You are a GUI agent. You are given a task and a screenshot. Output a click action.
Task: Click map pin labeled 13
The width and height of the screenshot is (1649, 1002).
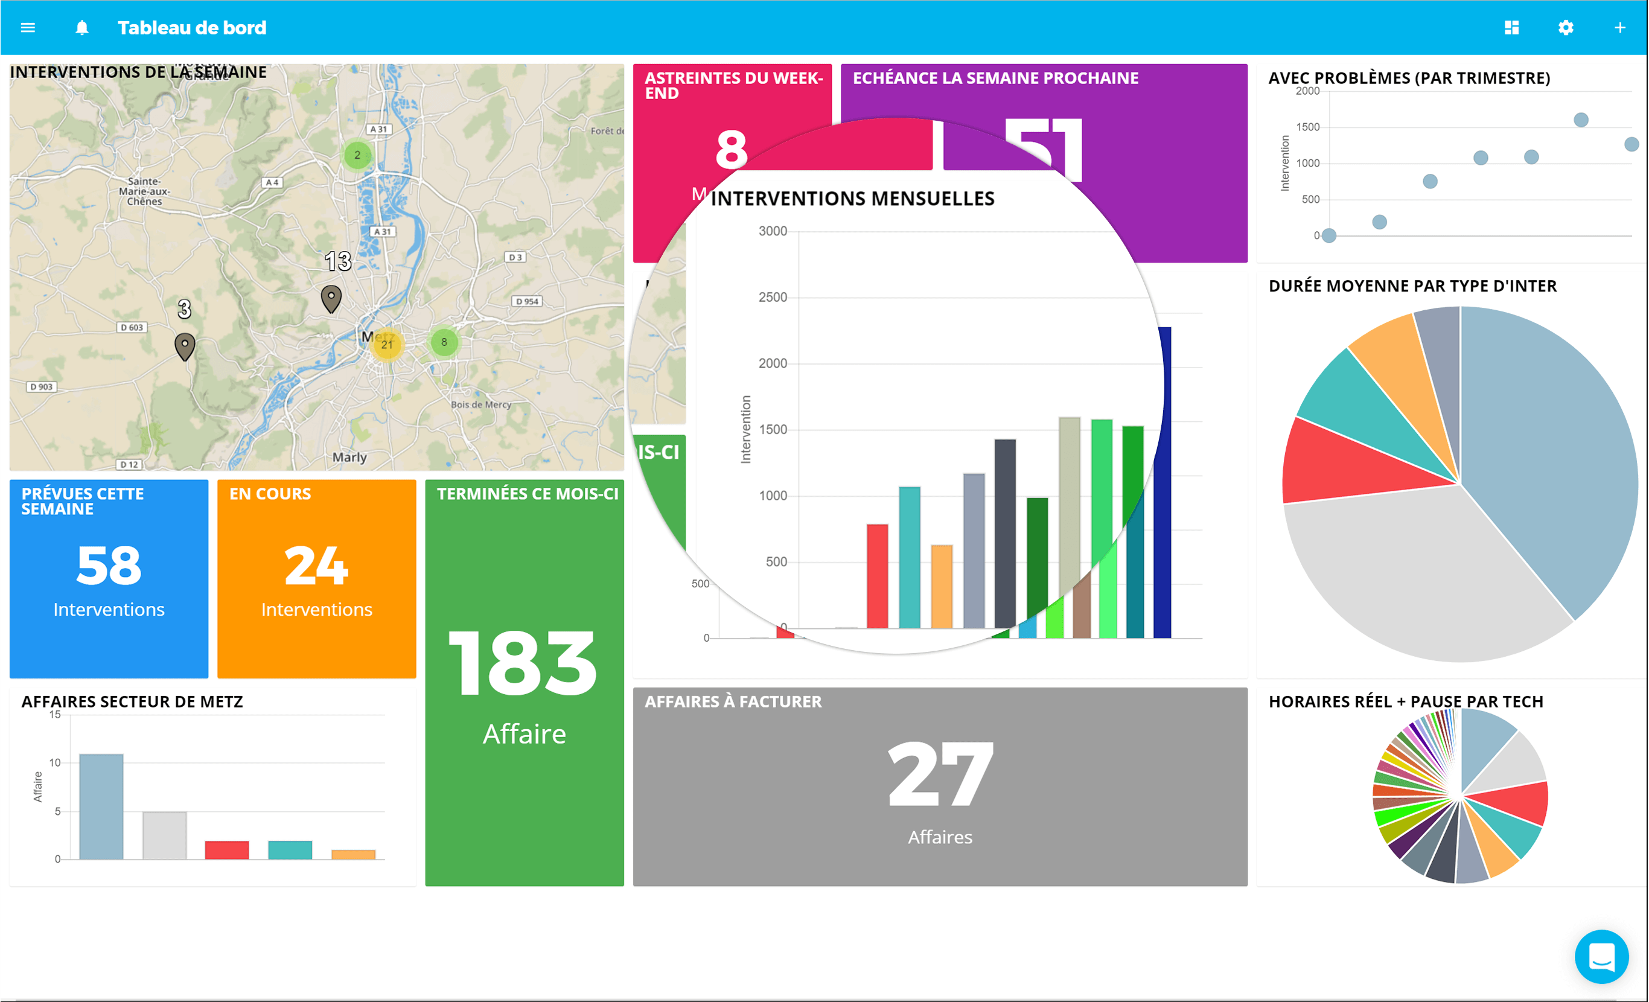point(331,299)
